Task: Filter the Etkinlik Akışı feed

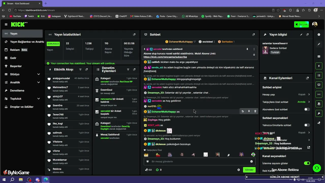Action: click(x=80, y=69)
